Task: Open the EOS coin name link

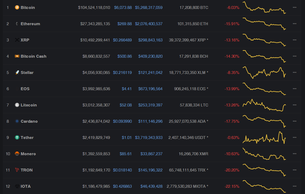Action: click(25, 89)
